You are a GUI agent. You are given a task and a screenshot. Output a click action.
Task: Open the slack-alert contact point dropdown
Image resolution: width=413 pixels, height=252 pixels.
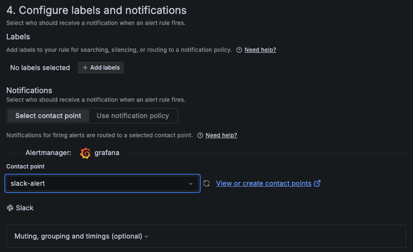click(x=96, y=183)
